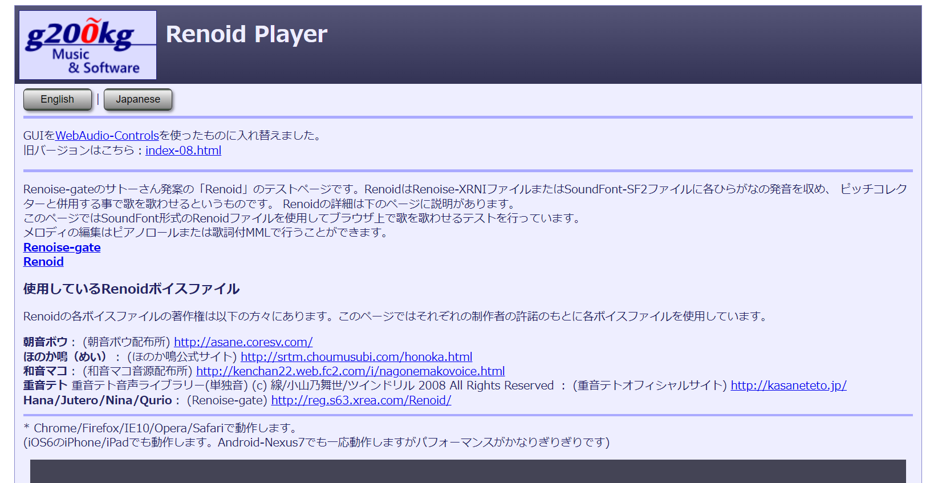Click the Renoid Player page title
938x483 pixels.
[246, 34]
